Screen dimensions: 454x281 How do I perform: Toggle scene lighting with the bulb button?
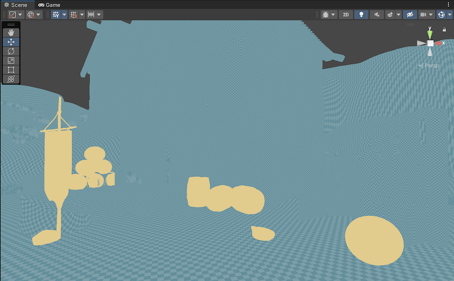coord(361,14)
